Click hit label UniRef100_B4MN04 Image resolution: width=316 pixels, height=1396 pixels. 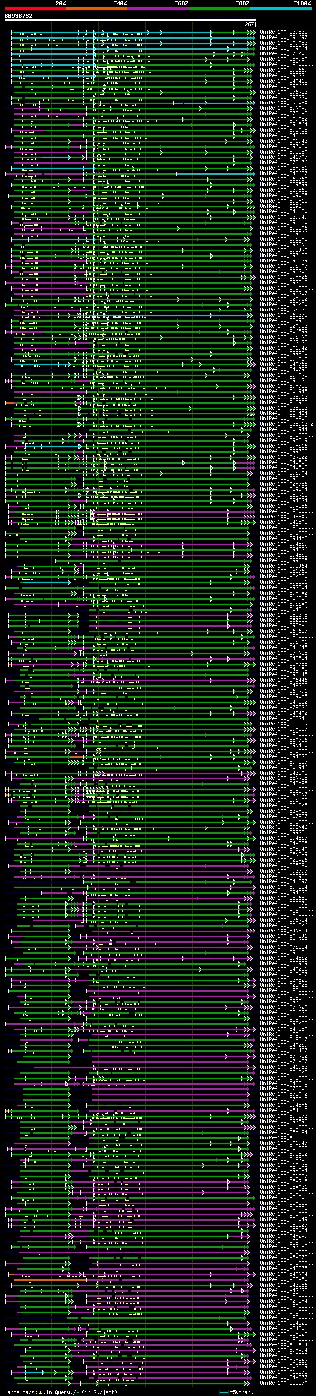pyautogui.click(x=283, y=1274)
